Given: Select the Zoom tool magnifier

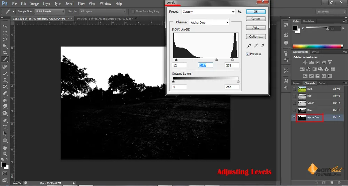Looking at the screenshot, I should pos(5,154).
